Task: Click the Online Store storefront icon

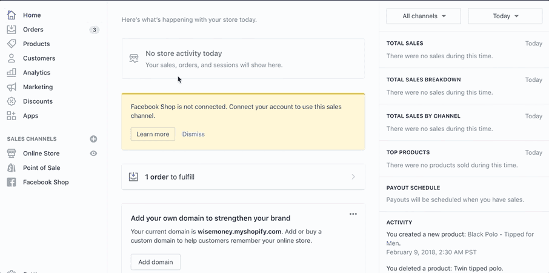Action: coord(12,153)
